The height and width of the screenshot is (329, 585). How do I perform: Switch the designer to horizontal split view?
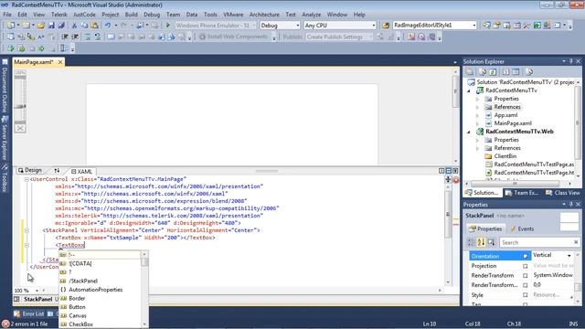click(x=449, y=171)
